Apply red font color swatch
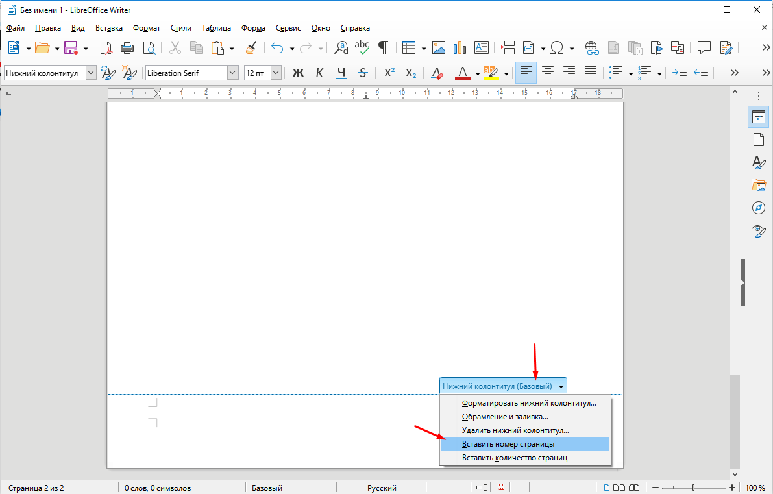 tap(462, 73)
